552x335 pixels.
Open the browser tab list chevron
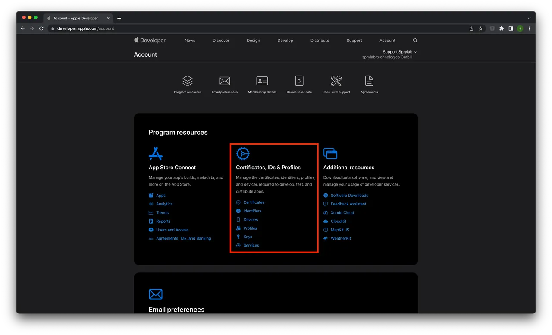pyautogui.click(x=529, y=18)
